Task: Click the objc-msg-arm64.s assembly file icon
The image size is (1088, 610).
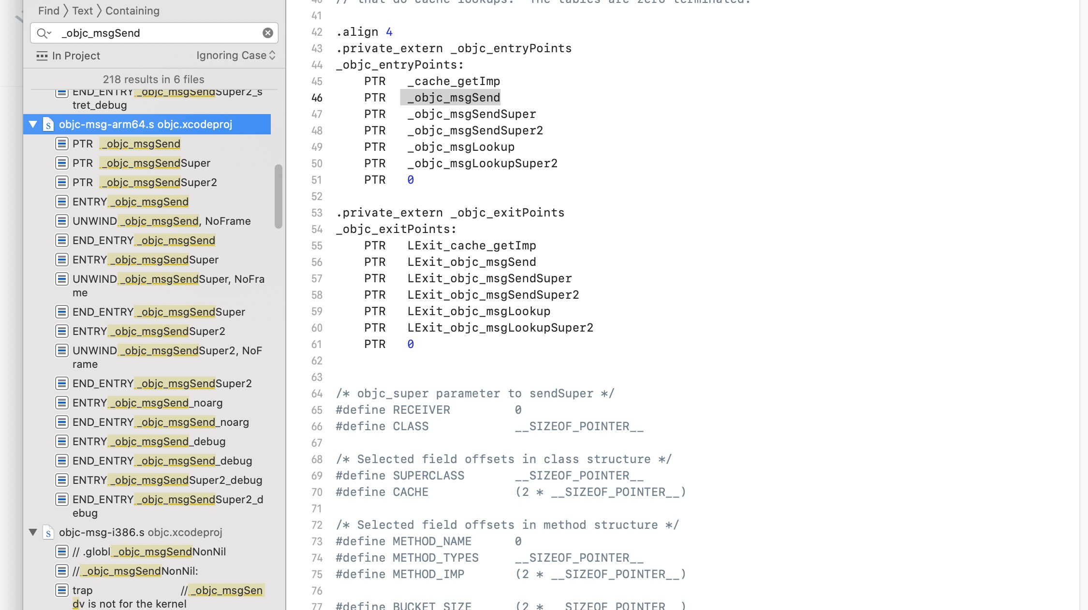Action: pyautogui.click(x=48, y=125)
